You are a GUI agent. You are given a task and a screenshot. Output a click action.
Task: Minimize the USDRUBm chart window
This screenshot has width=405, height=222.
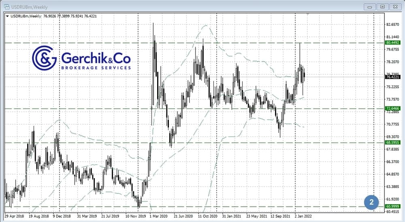(x=369, y=6)
